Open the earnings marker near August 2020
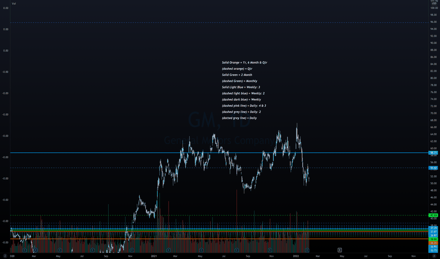 pyautogui.click(x=93, y=250)
